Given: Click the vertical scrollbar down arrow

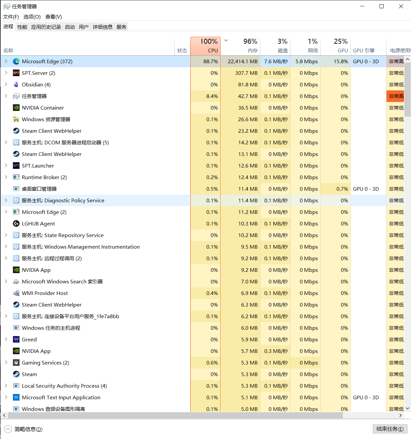Looking at the screenshot, I should [408, 409].
